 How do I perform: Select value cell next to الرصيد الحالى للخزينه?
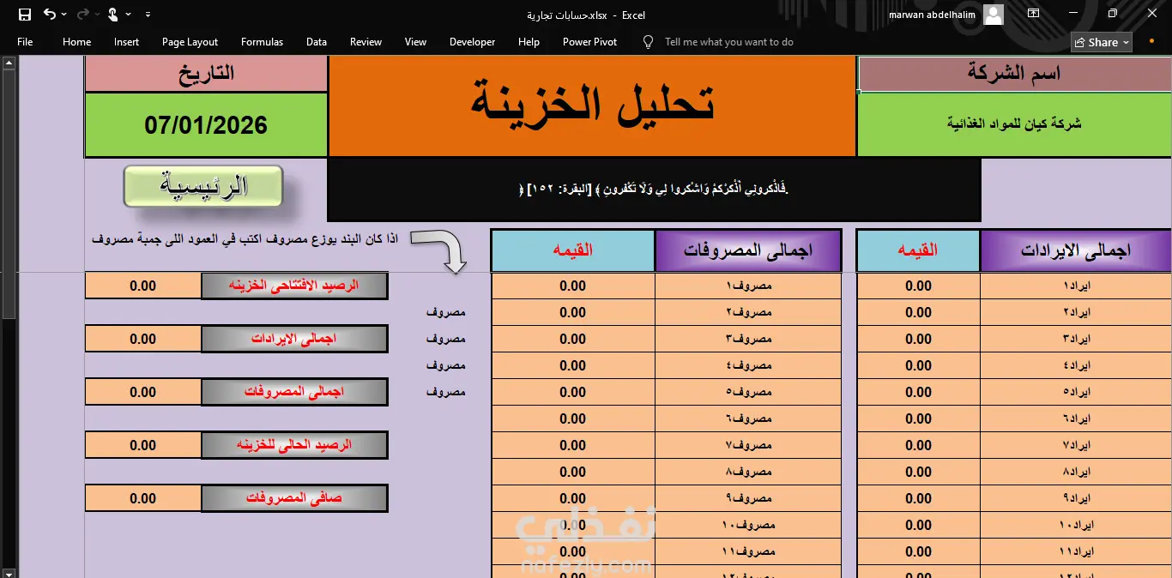point(143,445)
